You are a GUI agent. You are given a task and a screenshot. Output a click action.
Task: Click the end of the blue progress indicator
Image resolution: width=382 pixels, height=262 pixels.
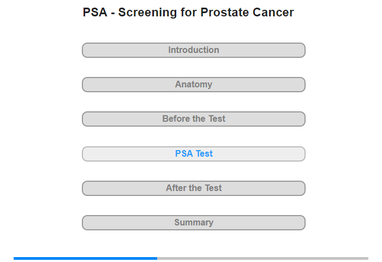coord(157,258)
